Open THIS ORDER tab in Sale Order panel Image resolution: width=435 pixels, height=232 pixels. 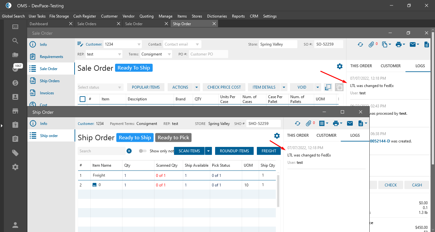tap(361, 66)
